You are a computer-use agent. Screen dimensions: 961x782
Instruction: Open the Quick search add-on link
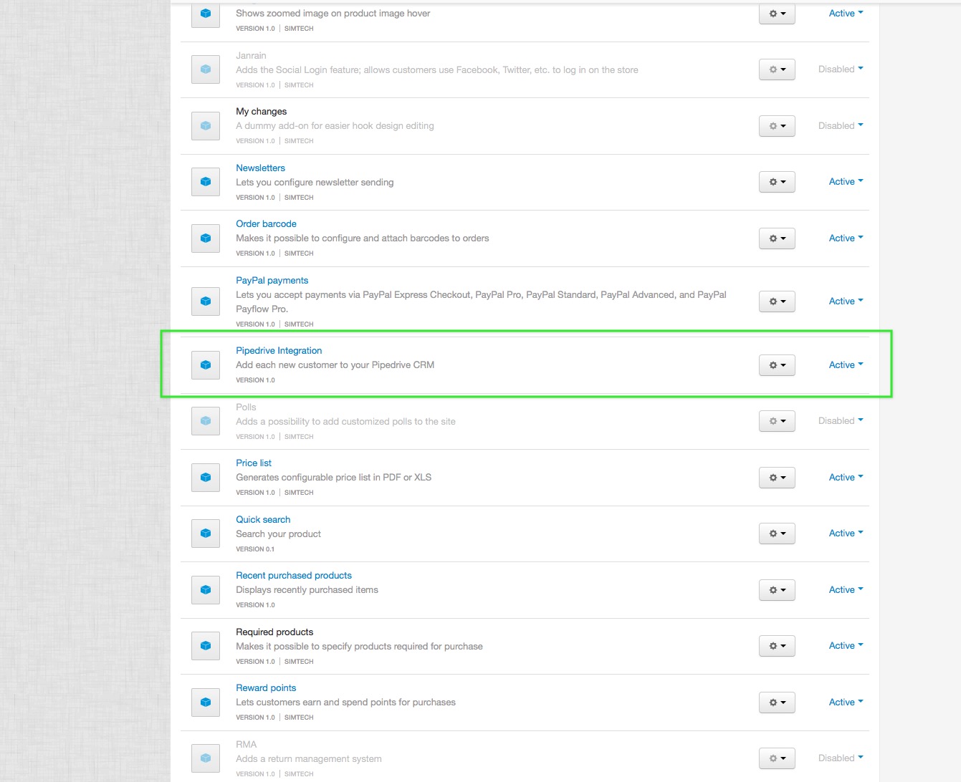coord(263,519)
